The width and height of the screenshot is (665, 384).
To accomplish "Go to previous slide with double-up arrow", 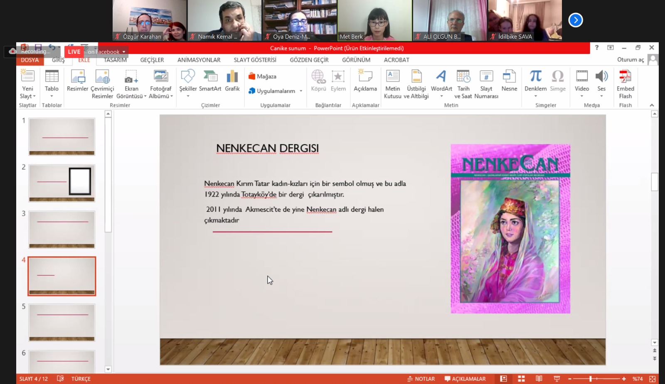I will click(x=655, y=351).
